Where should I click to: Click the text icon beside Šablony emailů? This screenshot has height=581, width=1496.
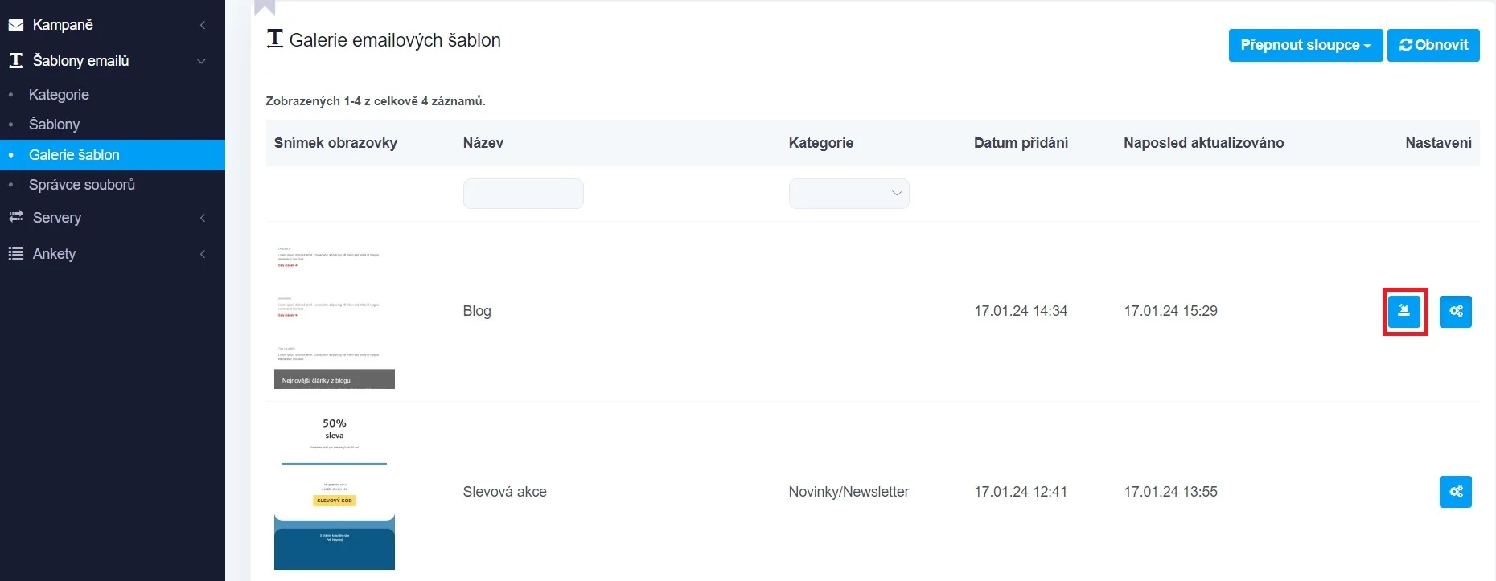tap(15, 60)
